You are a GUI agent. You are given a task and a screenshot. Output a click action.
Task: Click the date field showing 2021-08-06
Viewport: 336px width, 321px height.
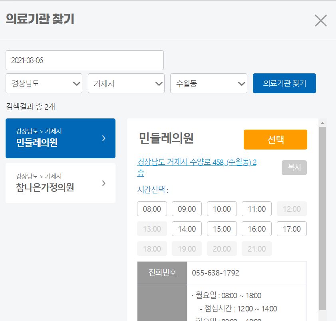(x=85, y=60)
